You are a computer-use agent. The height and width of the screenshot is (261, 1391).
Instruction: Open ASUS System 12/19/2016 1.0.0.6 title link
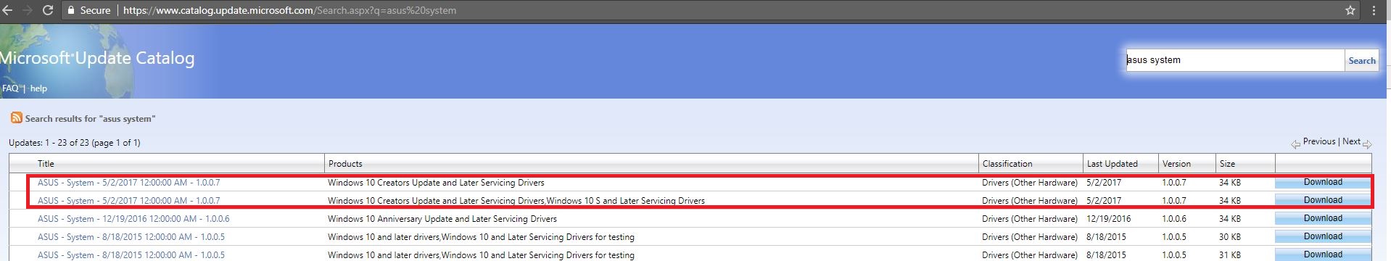pyautogui.click(x=133, y=219)
